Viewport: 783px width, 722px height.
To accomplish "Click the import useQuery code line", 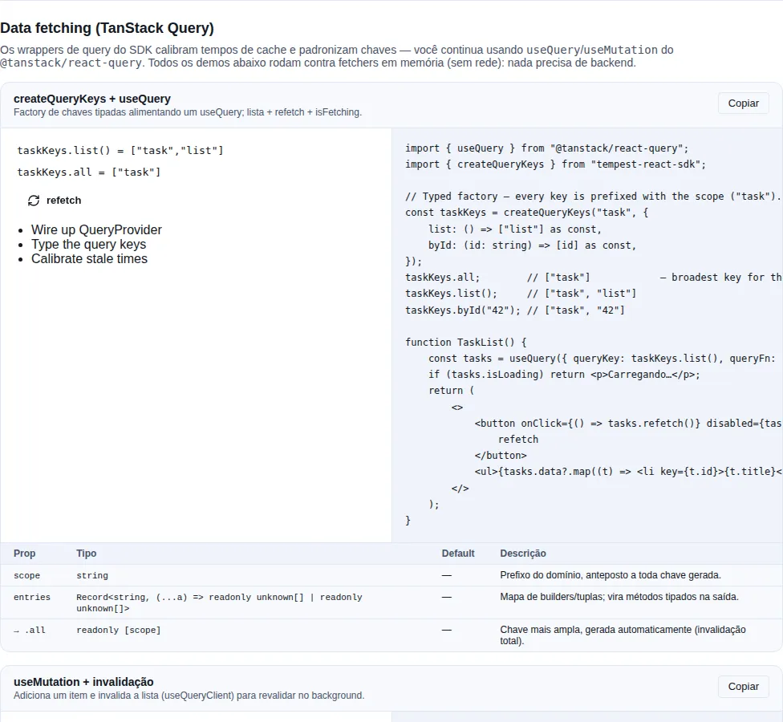I will [547, 148].
